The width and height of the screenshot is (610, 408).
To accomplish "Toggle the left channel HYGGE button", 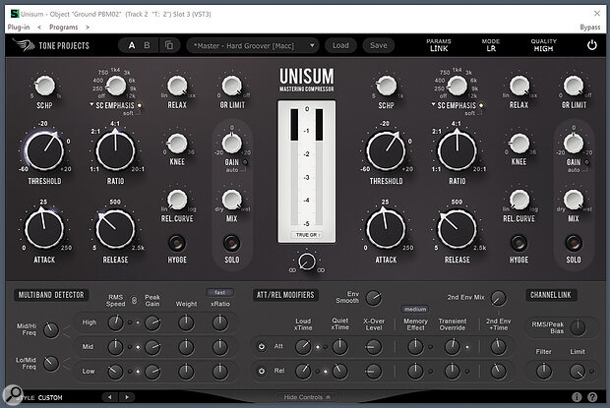I will pos(177,243).
